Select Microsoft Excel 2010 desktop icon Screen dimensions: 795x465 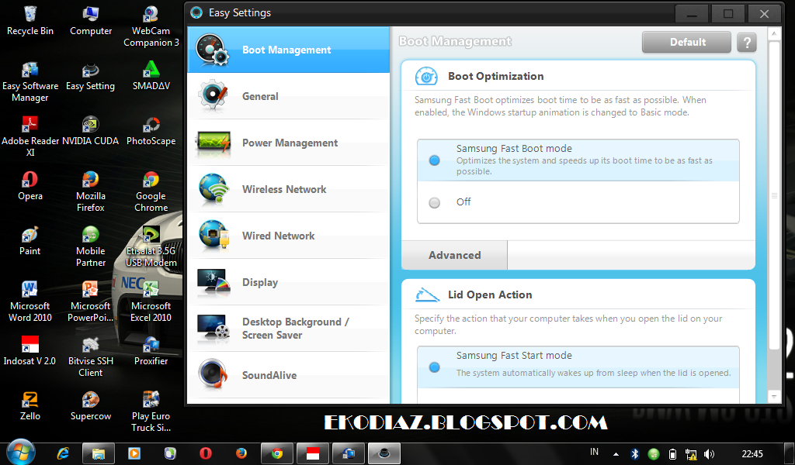(151, 301)
